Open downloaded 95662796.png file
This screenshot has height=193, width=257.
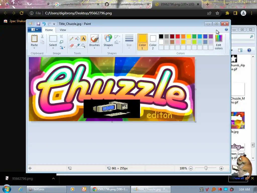tap(22, 179)
